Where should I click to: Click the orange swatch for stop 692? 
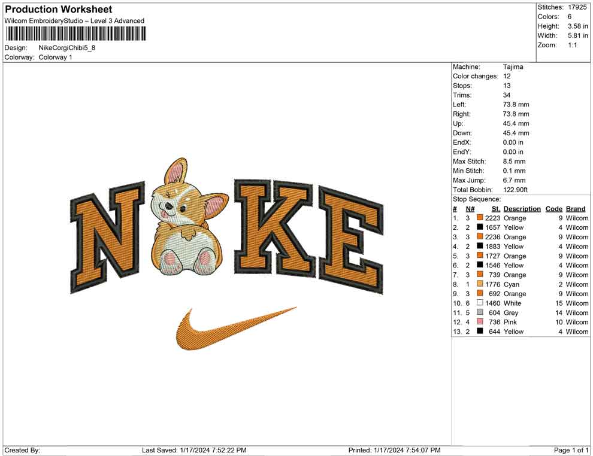click(x=480, y=293)
